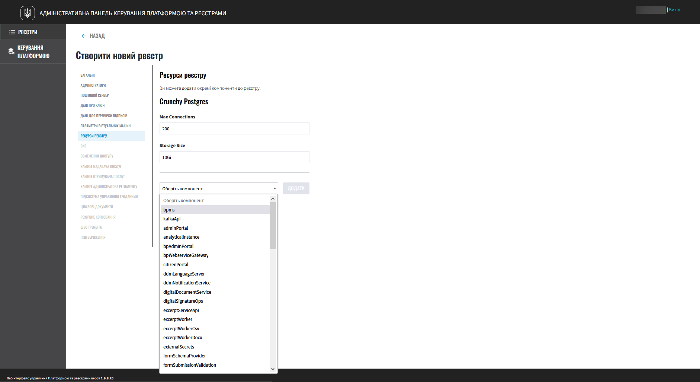Image resolution: width=700 pixels, height=382 pixels.
Task: Open Реєстри in the sidebar
Action: click(33, 32)
